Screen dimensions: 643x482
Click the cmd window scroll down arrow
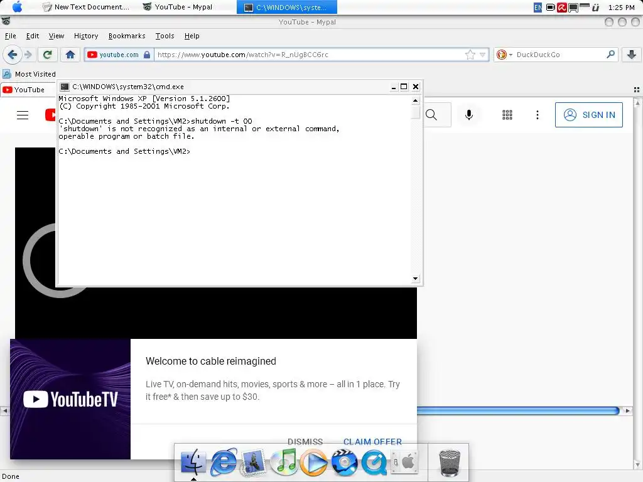click(416, 279)
